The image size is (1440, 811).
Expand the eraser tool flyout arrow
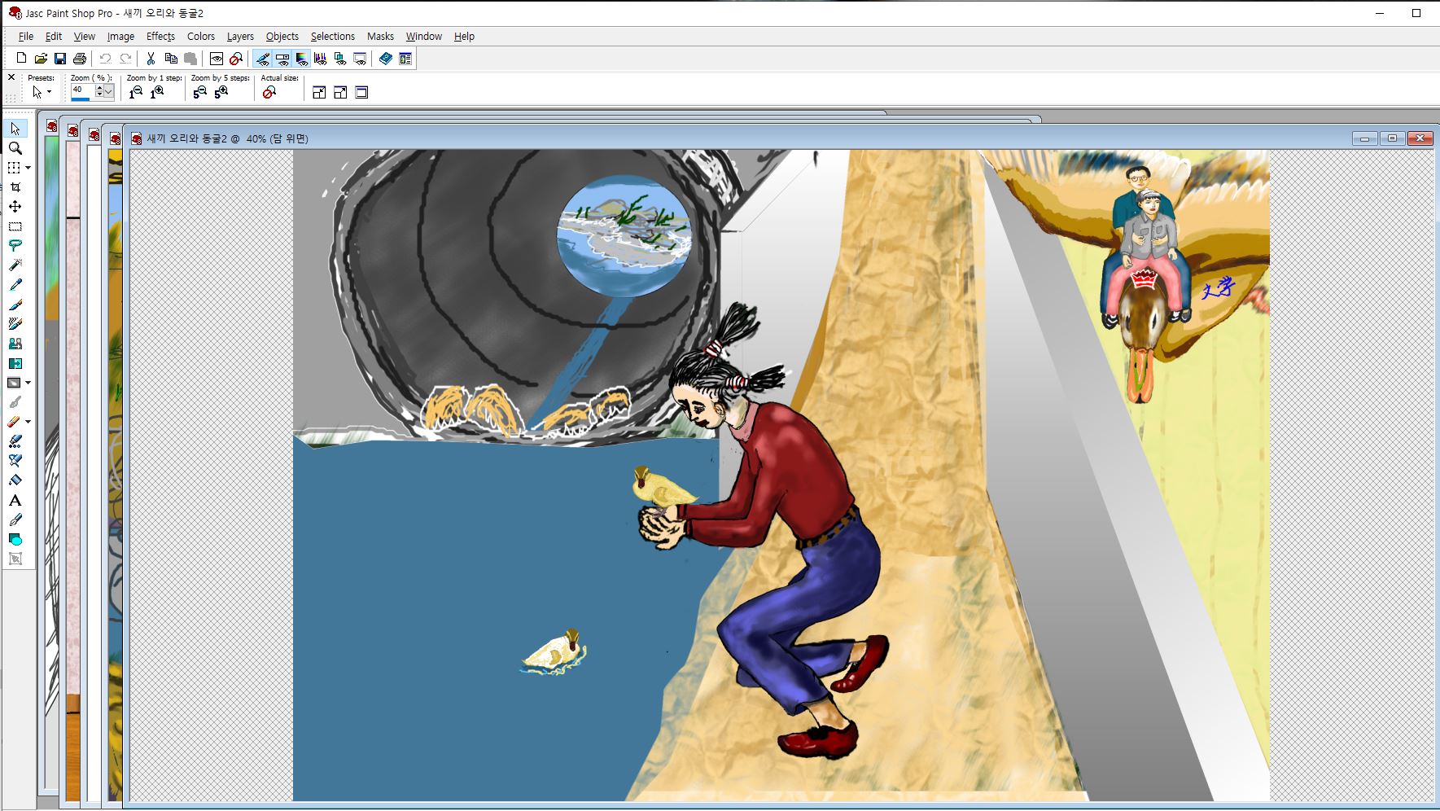[x=28, y=422]
